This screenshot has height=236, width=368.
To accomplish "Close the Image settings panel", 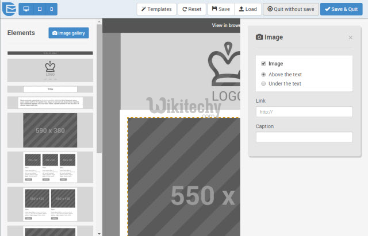I will click(351, 37).
